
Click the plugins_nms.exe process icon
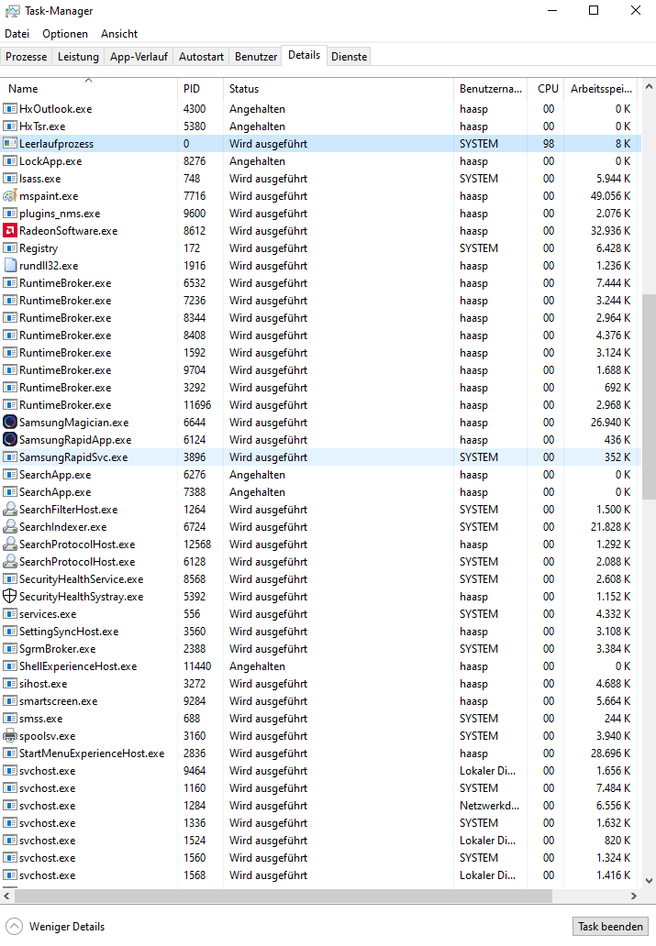point(10,214)
